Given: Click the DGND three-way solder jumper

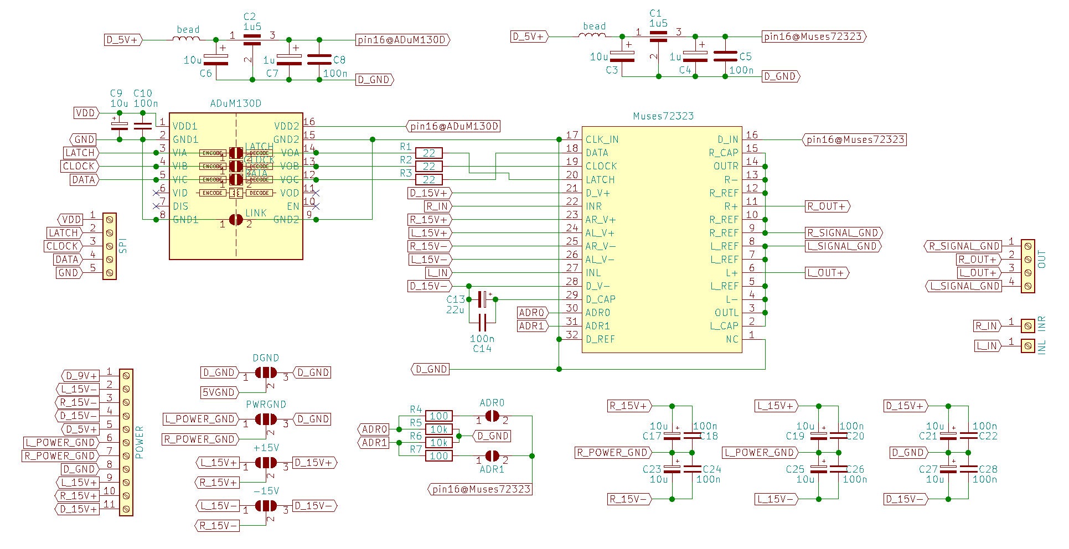Looking at the screenshot, I should pos(266,372).
